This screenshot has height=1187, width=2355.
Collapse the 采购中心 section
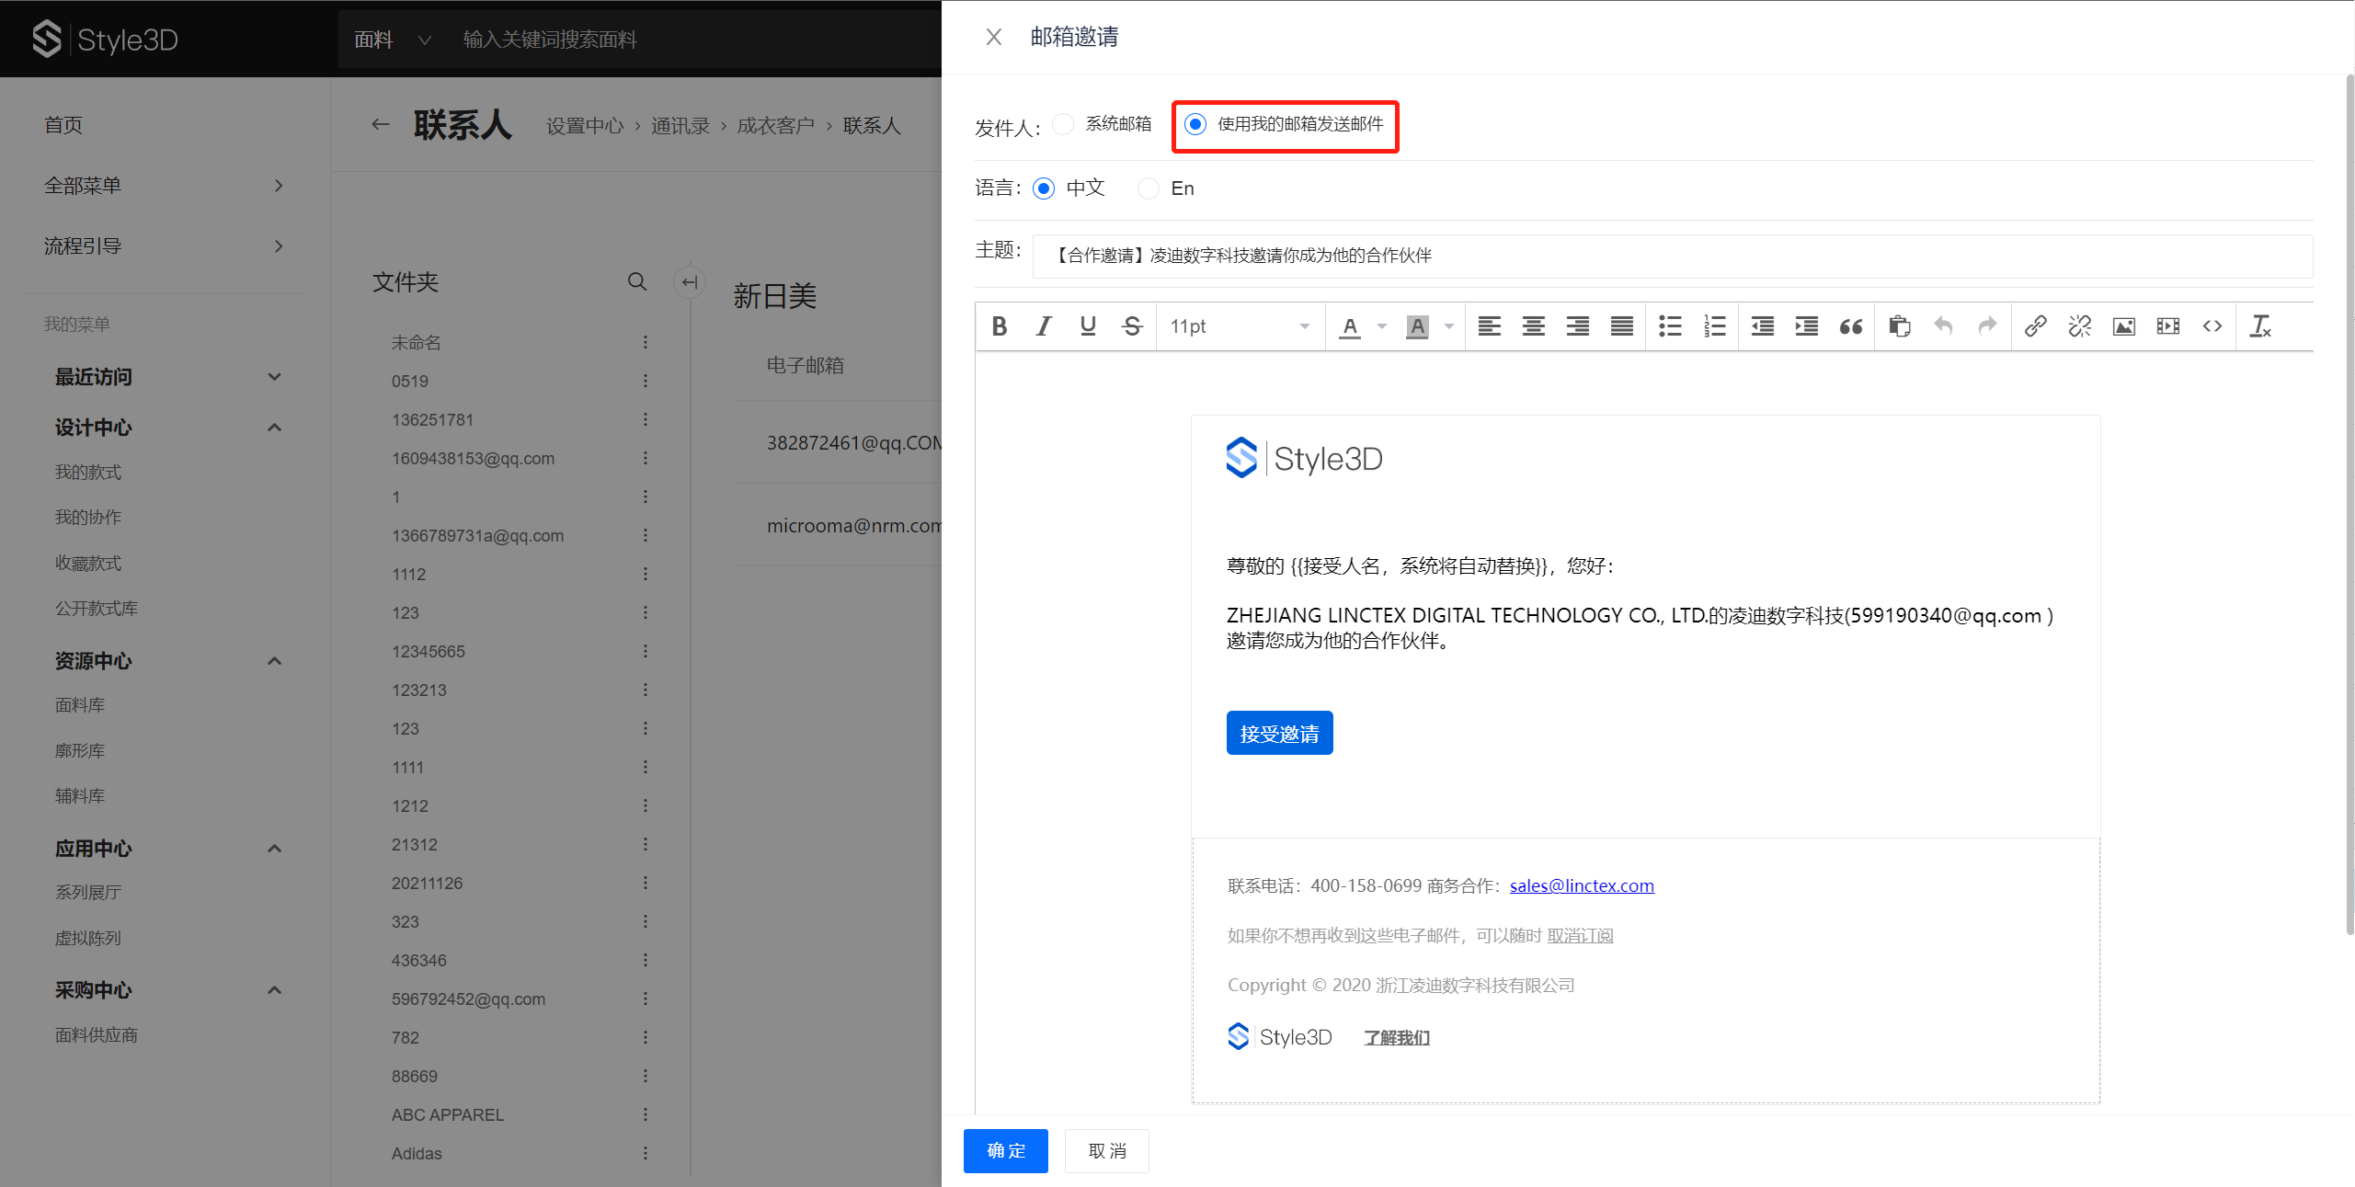coord(273,990)
